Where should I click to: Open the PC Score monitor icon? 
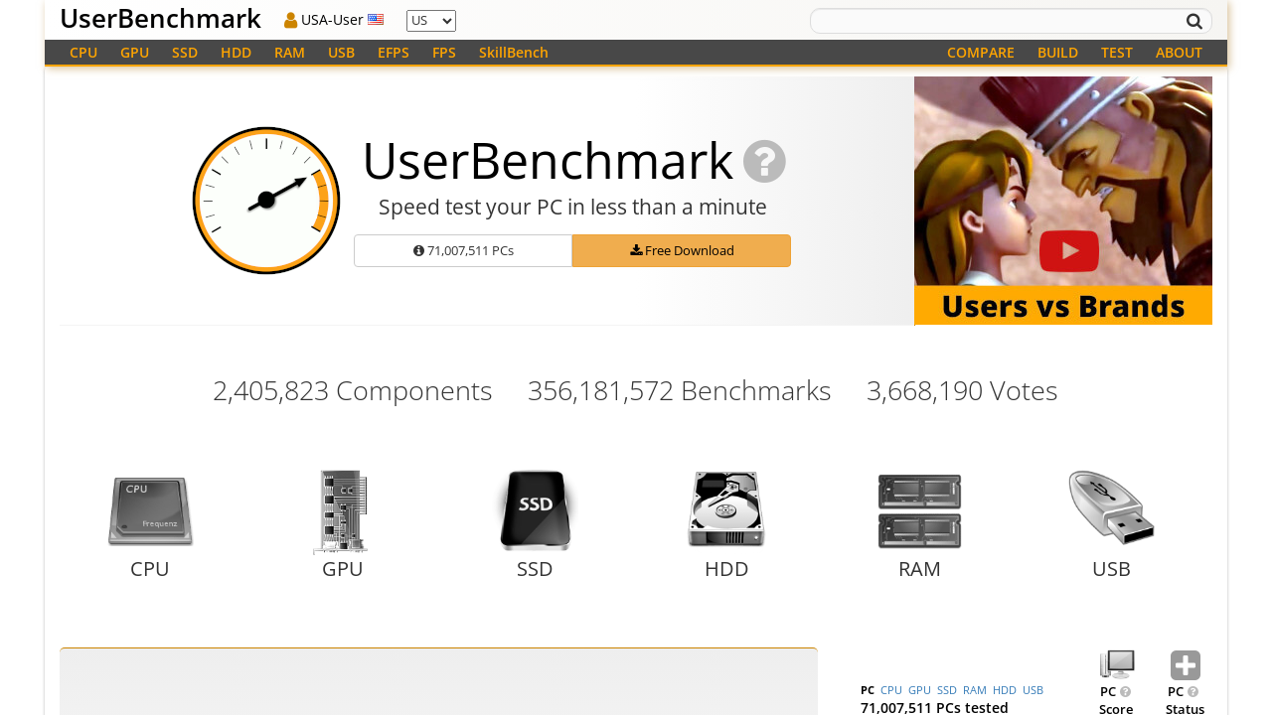pyautogui.click(x=1117, y=664)
